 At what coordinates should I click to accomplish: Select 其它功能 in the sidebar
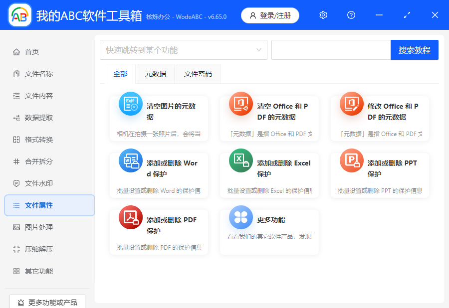point(49,271)
